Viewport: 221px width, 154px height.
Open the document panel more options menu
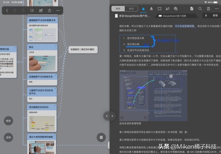click(x=217, y=9)
